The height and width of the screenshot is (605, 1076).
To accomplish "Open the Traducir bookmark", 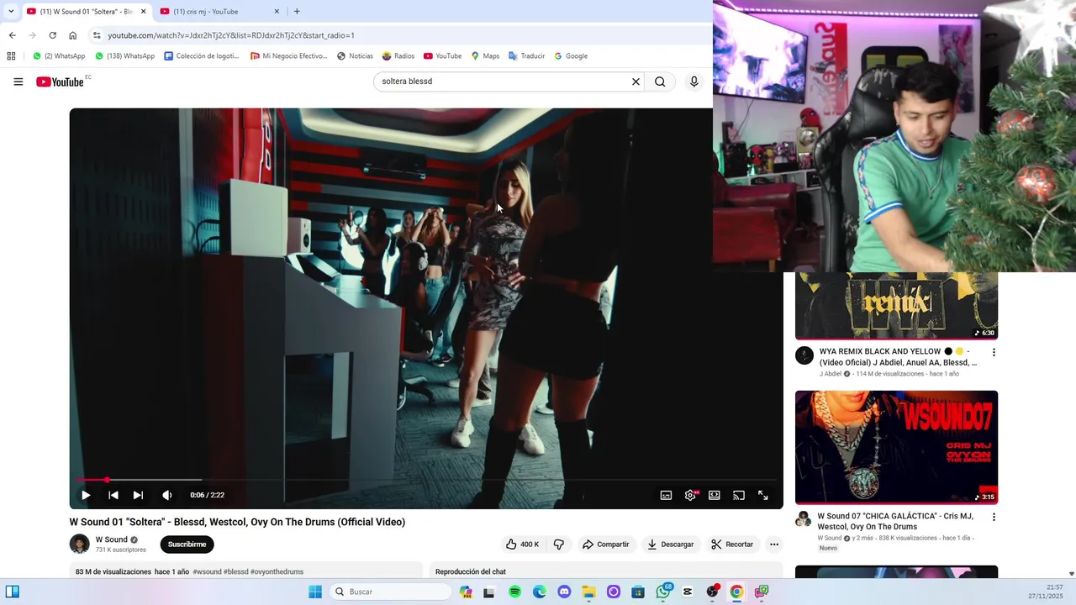I will pyautogui.click(x=526, y=56).
